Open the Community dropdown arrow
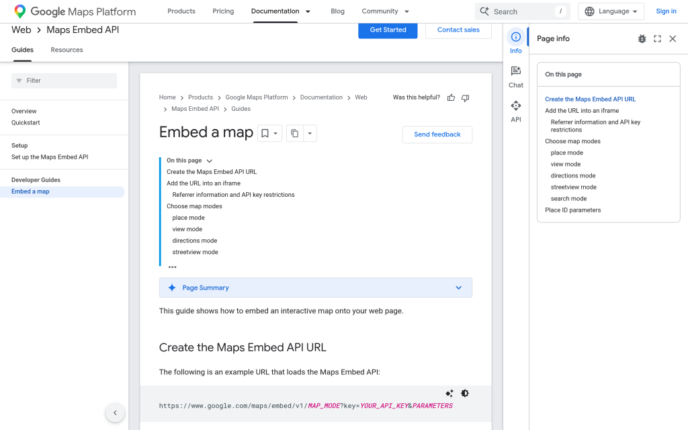The height and width of the screenshot is (430, 688). coord(406,11)
